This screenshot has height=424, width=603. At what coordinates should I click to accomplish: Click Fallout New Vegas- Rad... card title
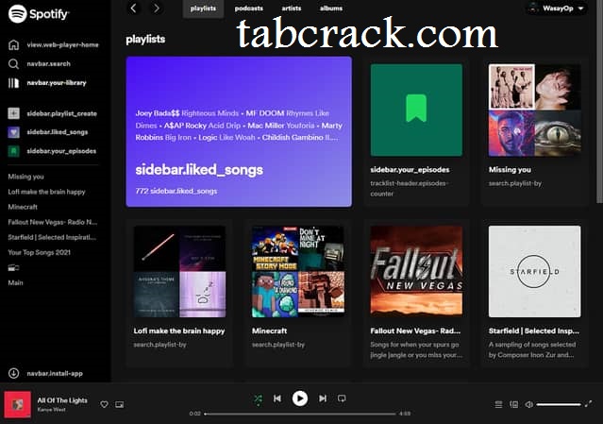click(x=415, y=331)
